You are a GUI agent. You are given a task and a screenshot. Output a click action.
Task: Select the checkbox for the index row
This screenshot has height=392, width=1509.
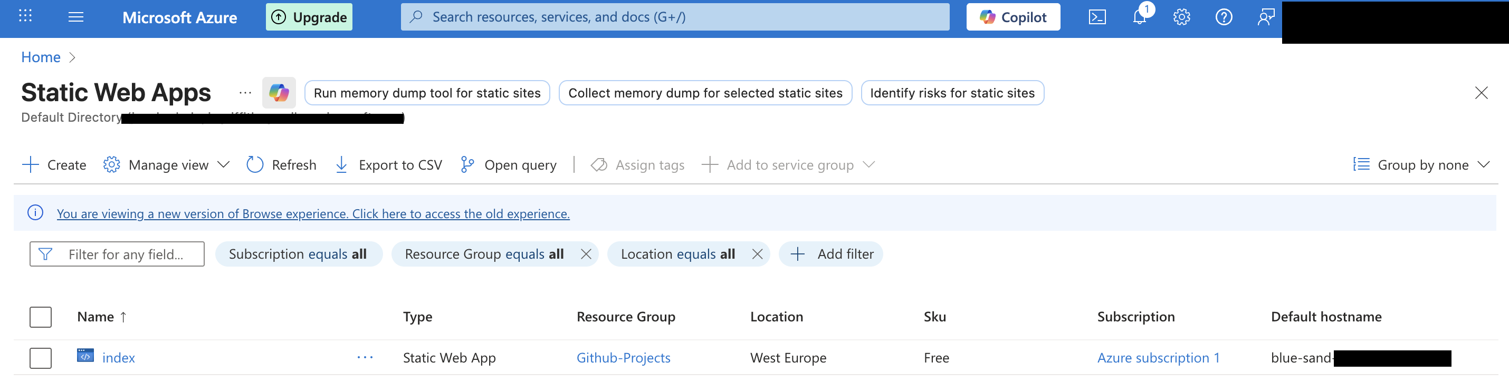[x=41, y=358]
